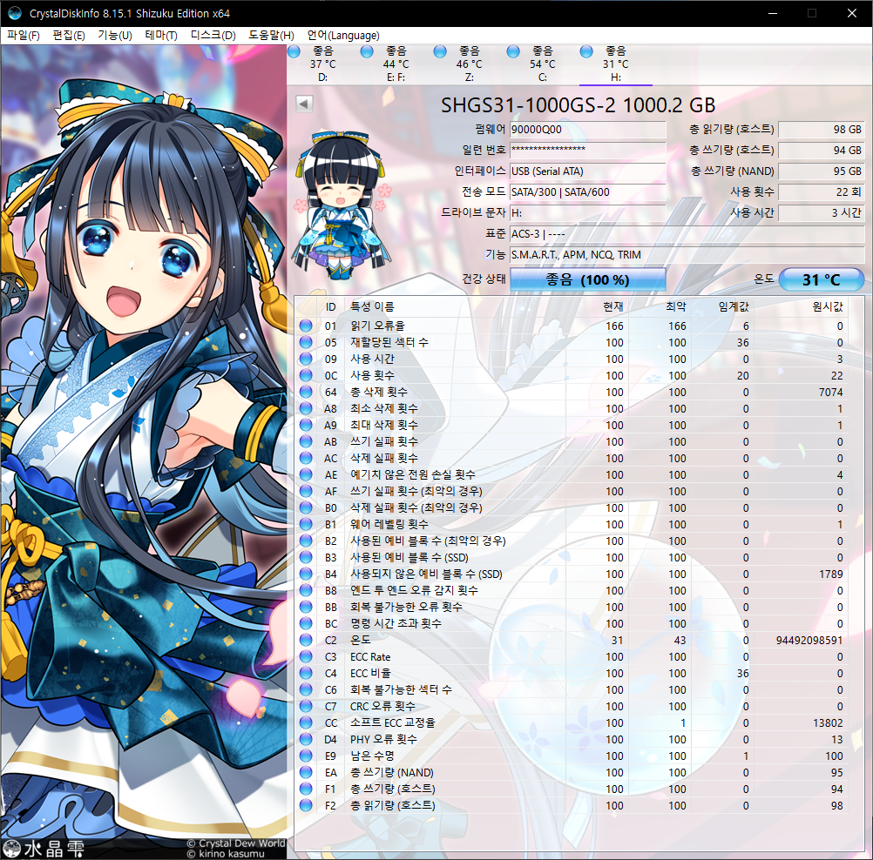The image size is (873, 860).
Task: Open the 테마(T) menu
Action: pyautogui.click(x=161, y=36)
